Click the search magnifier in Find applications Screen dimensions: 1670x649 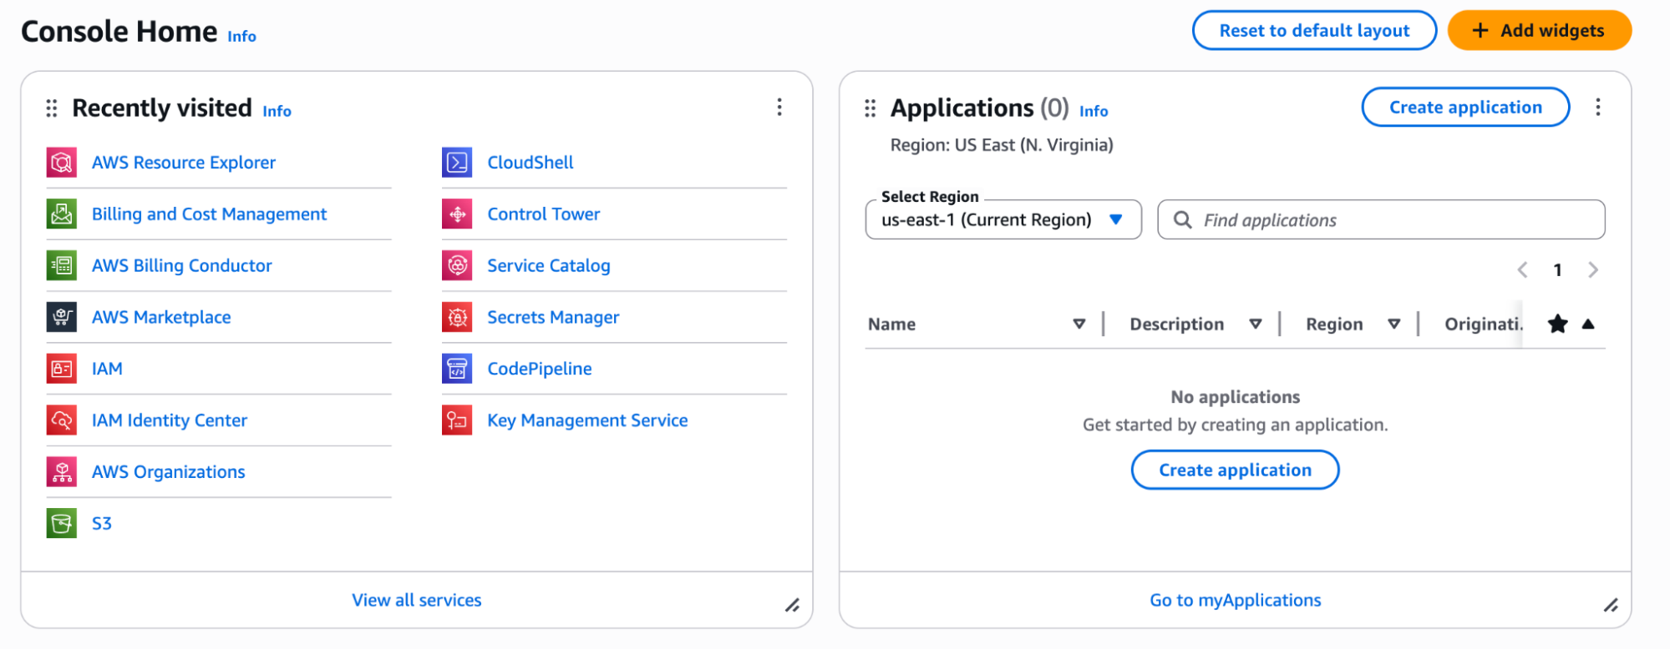pyautogui.click(x=1182, y=220)
